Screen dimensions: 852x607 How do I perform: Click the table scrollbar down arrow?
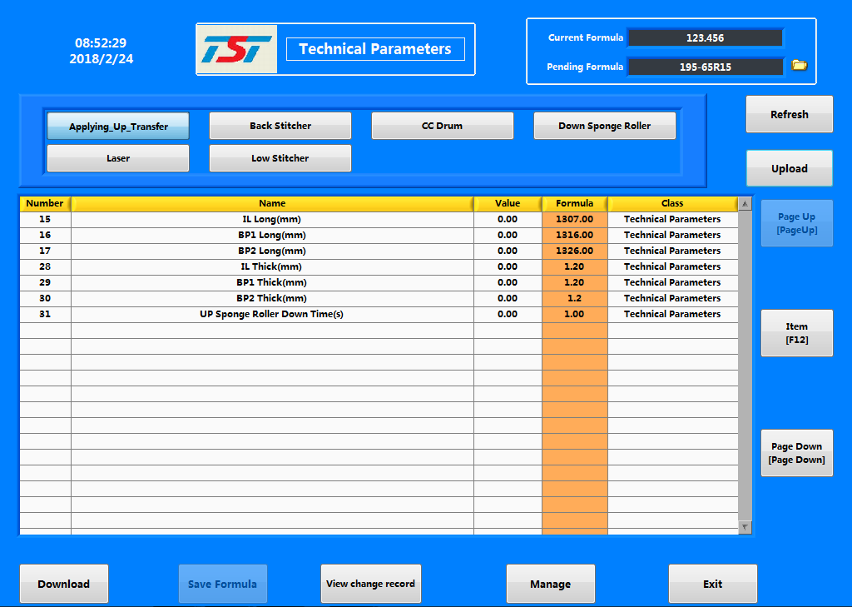pos(745,527)
